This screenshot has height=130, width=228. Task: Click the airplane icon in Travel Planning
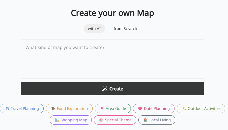[7, 109]
